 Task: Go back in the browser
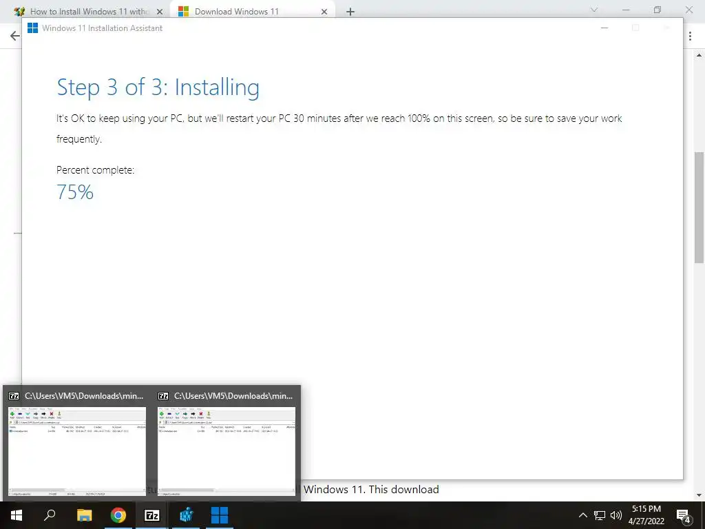click(x=15, y=36)
